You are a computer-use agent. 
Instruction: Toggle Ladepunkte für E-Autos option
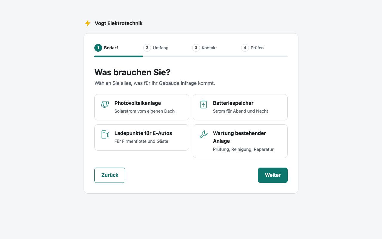point(142,137)
